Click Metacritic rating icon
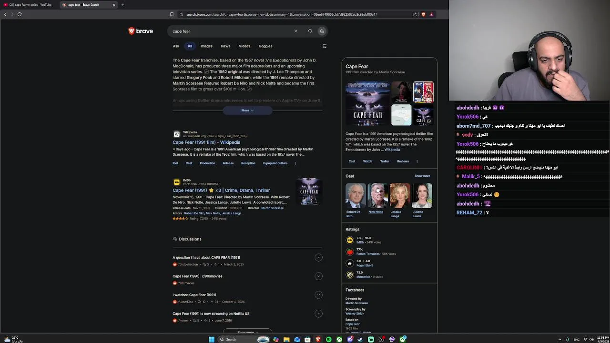 [350, 275]
